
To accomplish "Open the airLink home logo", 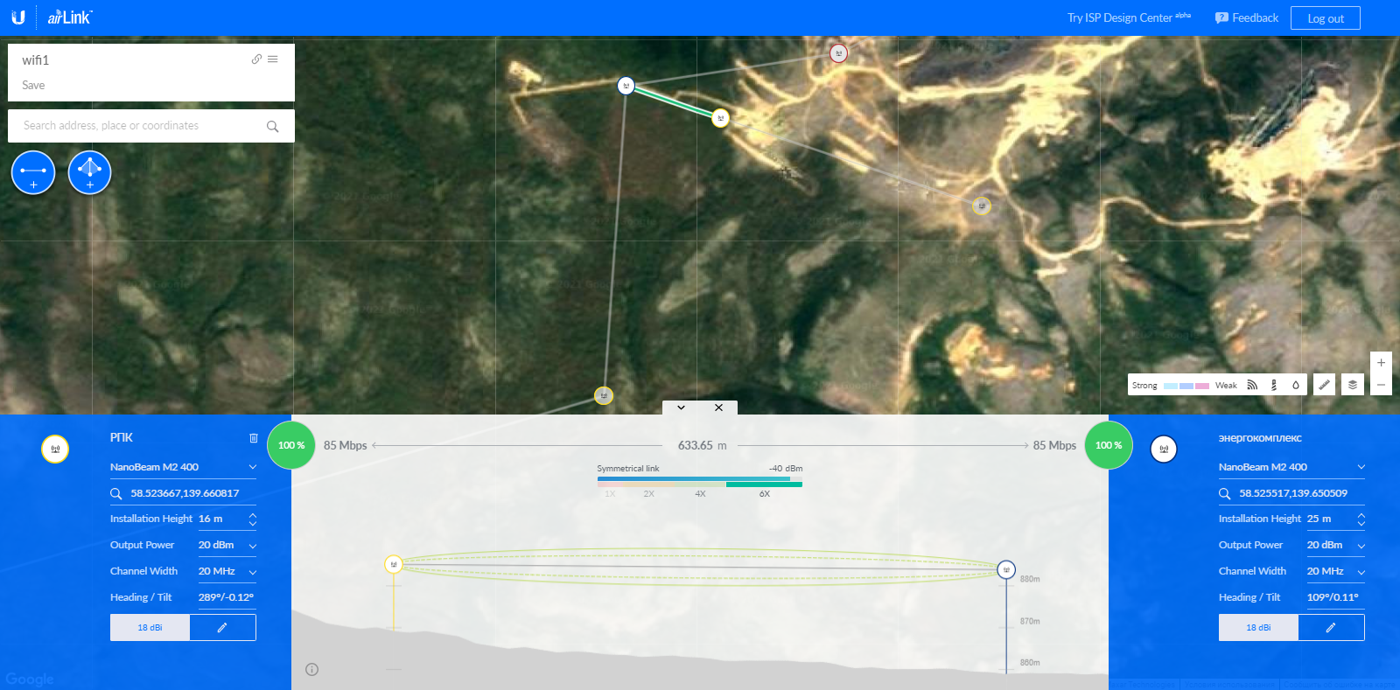I will pos(70,17).
